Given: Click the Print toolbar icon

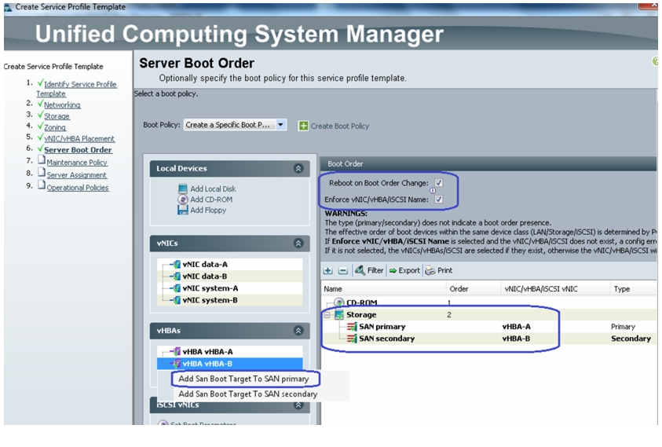Looking at the screenshot, I should (430, 270).
